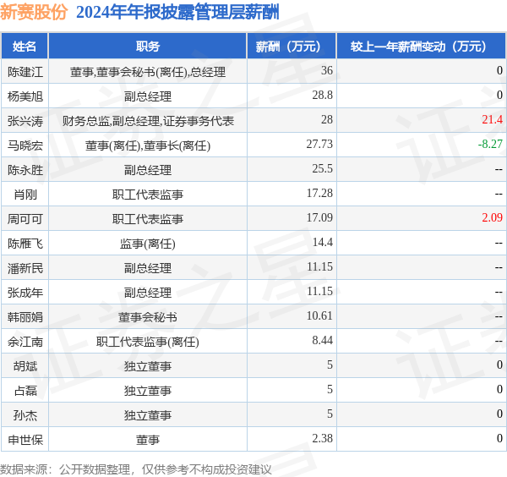Select the name 陈建江
This screenshot has width=507, height=477.
tap(25, 72)
